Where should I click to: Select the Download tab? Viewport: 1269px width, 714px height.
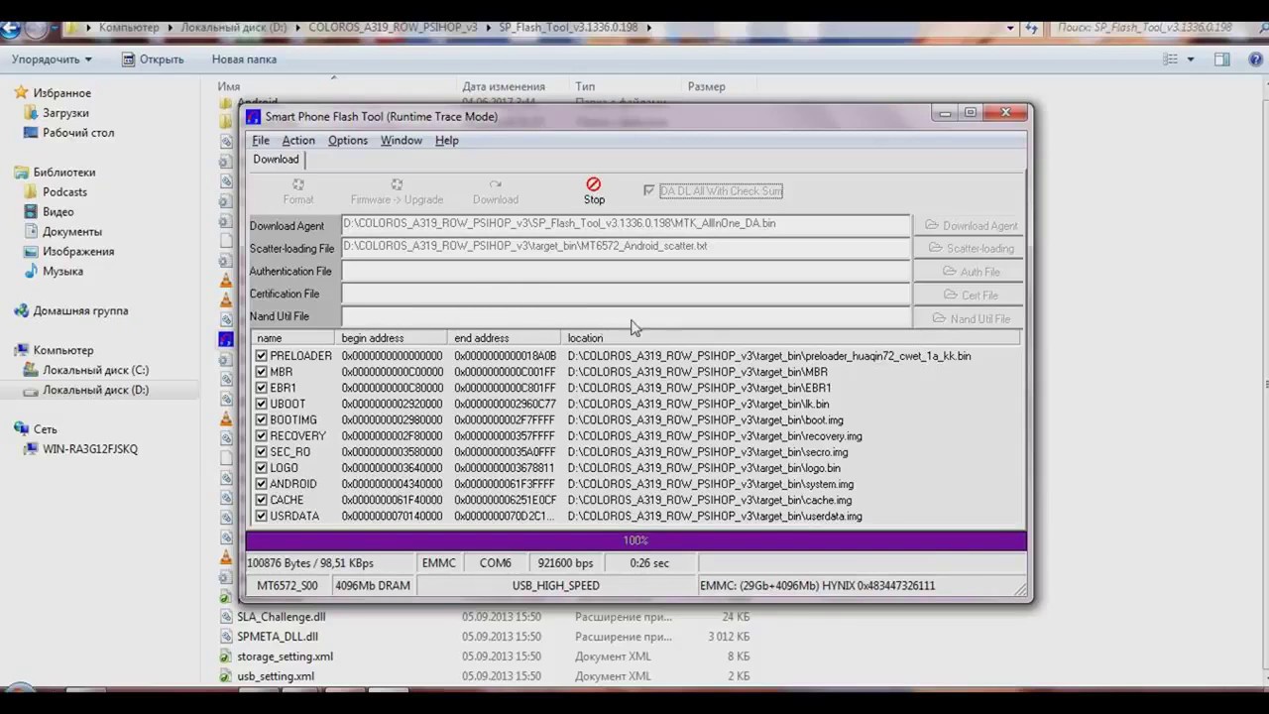point(276,160)
